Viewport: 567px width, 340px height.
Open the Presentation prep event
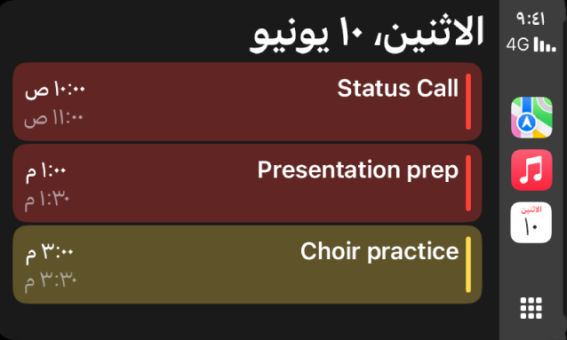(x=247, y=183)
